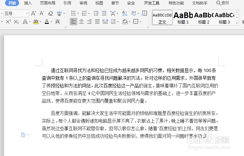The height and width of the screenshot is (156, 244).
Task: Open the 审阅 tab
Action: tap(83, 3)
